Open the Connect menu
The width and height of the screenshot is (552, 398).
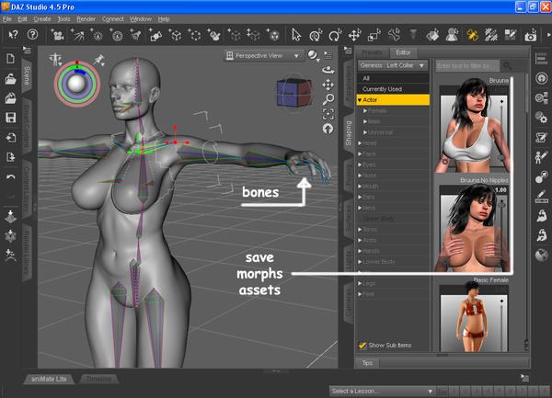tap(112, 19)
